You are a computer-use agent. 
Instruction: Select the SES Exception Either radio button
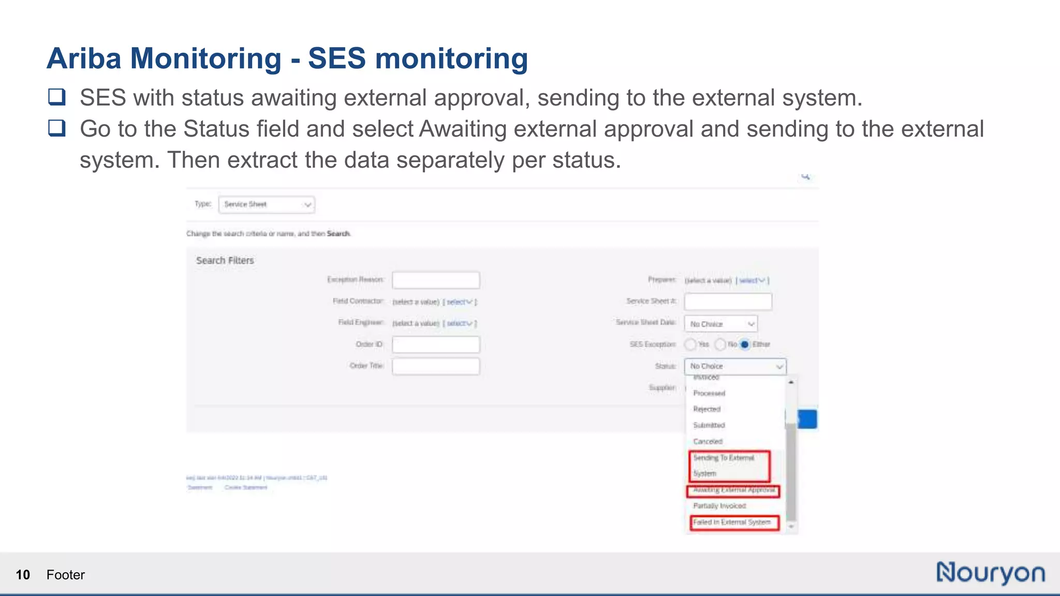(744, 345)
